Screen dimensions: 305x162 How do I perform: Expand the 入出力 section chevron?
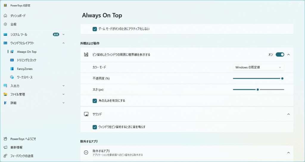[x=63, y=86]
